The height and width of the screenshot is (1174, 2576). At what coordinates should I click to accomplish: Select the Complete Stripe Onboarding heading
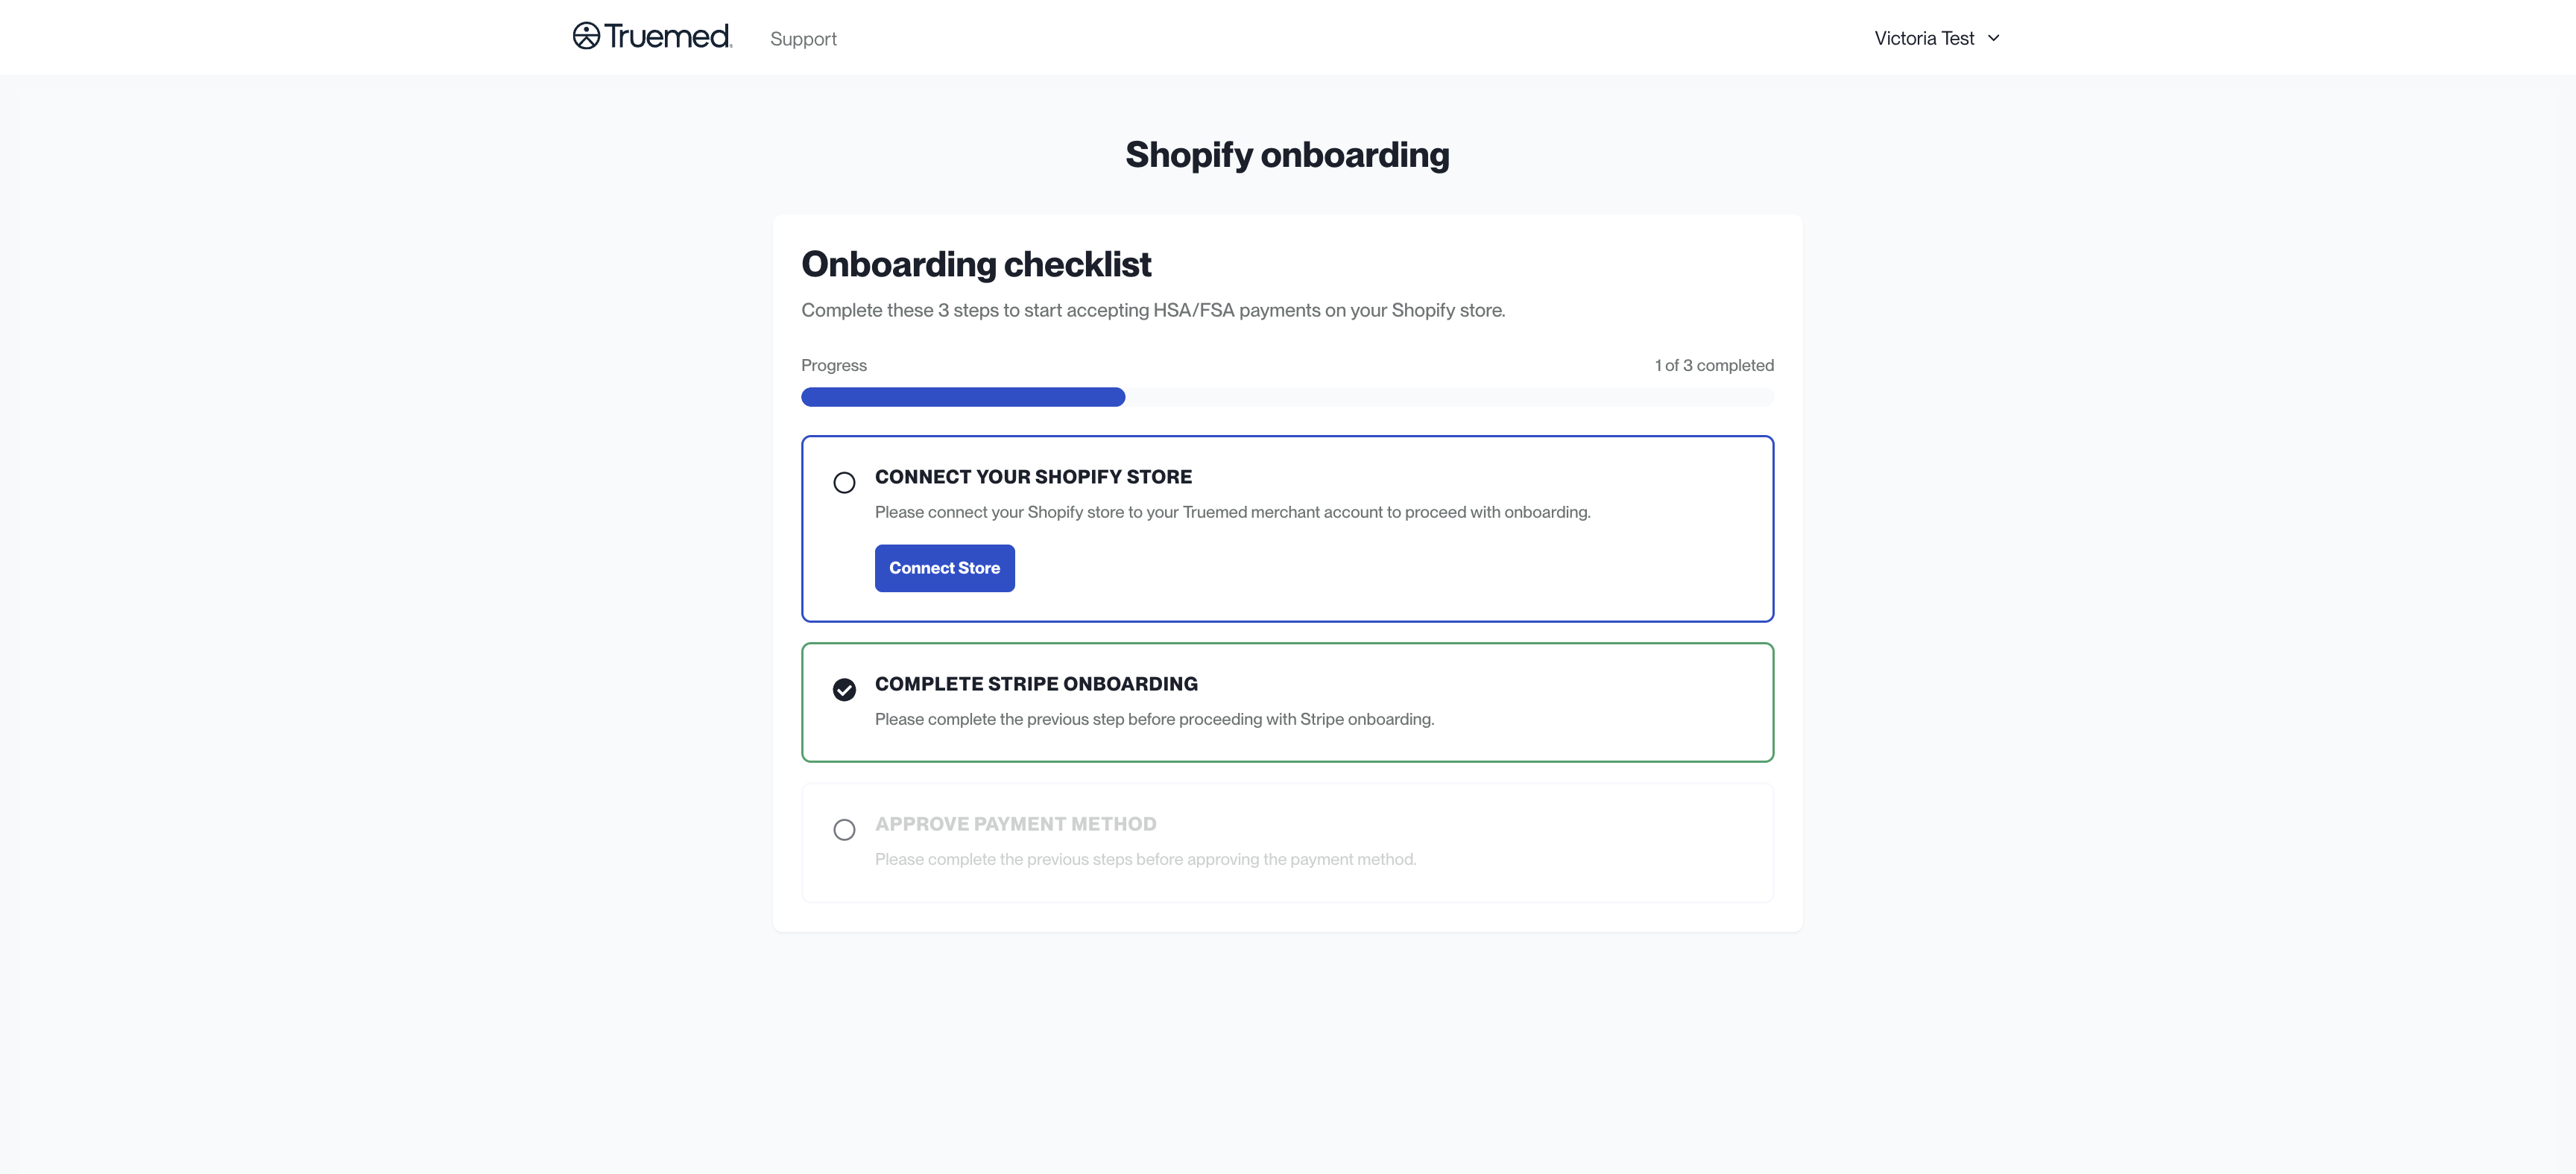tap(1036, 683)
